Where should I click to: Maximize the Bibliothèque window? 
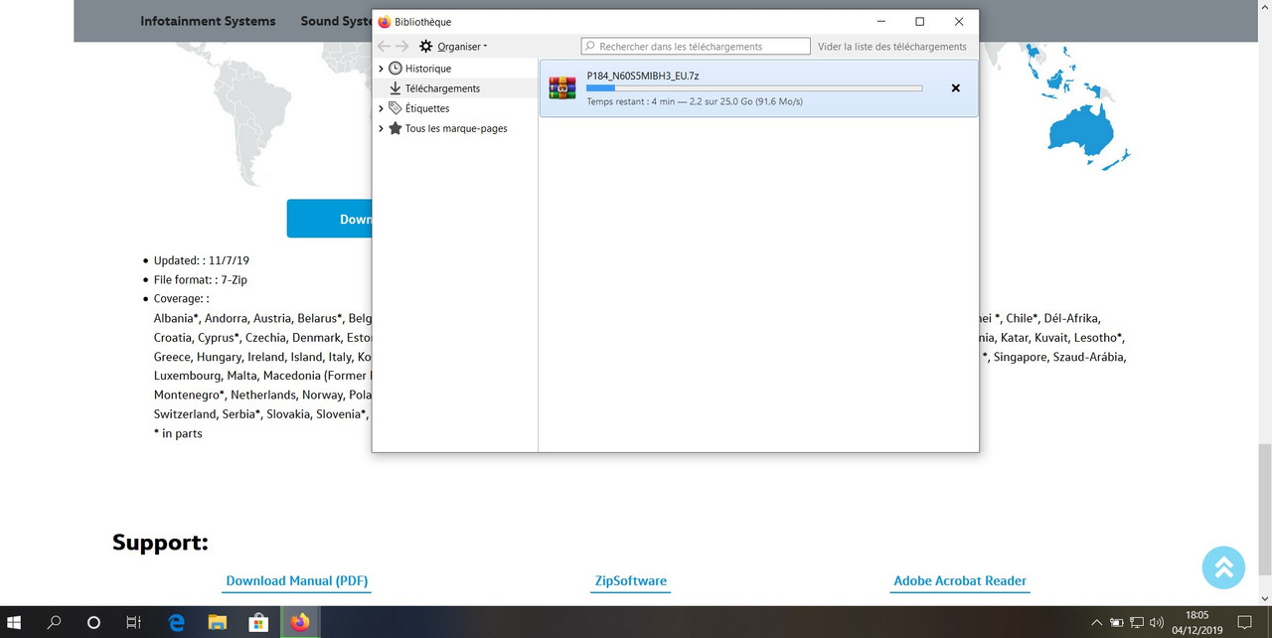click(x=919, y=21)
